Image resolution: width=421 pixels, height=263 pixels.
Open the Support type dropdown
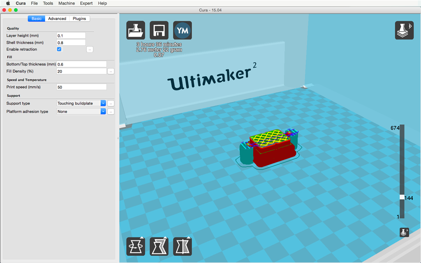coord(81,103)
